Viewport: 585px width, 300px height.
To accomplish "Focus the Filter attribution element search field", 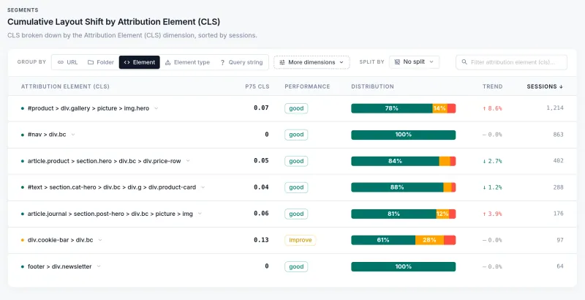I will pyautogui.click(x=511, y=62).
